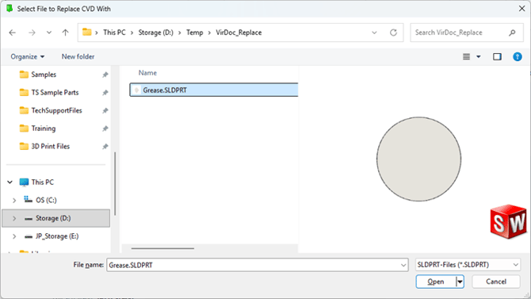Click 'Storage (D:)' in address path
This screenshot has width=531, height=299.
click(x=156, y=33)
